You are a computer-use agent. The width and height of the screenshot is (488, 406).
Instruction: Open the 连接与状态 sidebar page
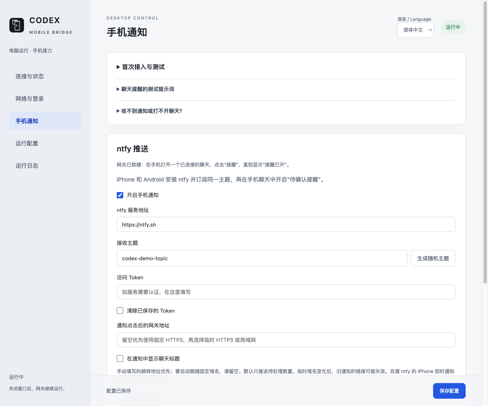[x=45, y=76]
